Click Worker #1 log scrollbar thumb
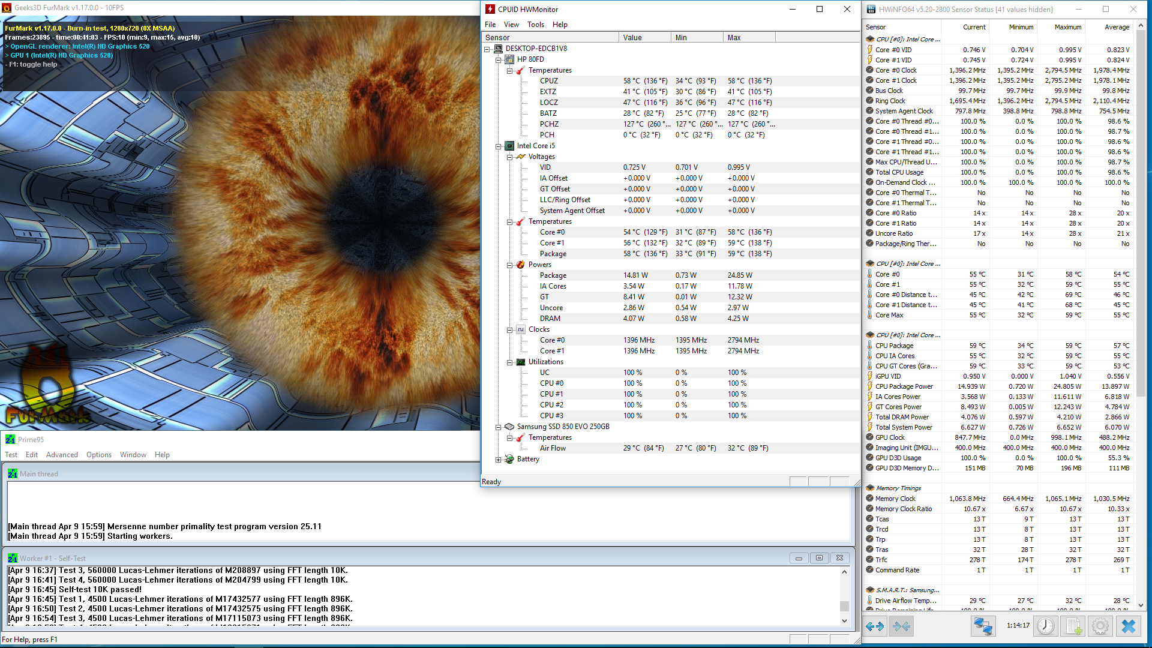The height and width of the screenshot is (648, 1152). 844,605
